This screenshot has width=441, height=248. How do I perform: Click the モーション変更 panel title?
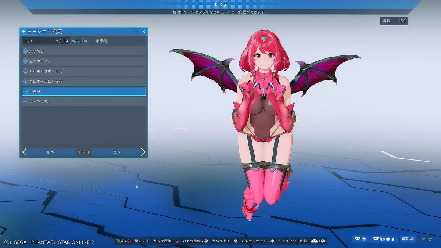click(44, 32)
